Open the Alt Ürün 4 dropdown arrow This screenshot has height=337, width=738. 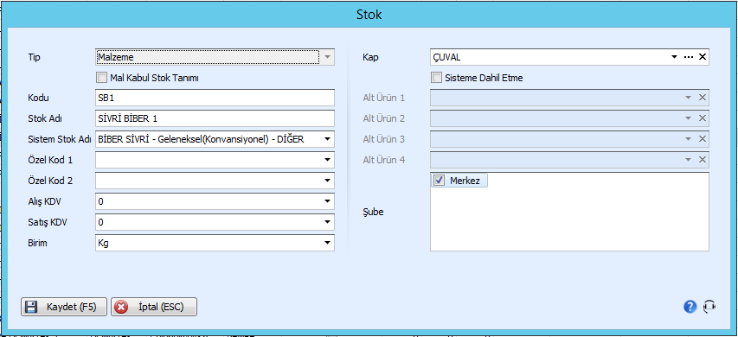pos(688,160)
